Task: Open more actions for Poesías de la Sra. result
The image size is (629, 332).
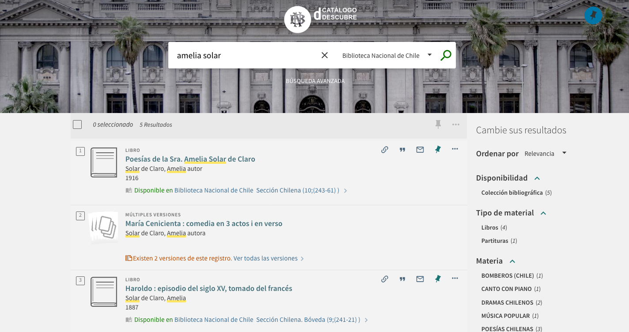Action: [x=455, y=149]
